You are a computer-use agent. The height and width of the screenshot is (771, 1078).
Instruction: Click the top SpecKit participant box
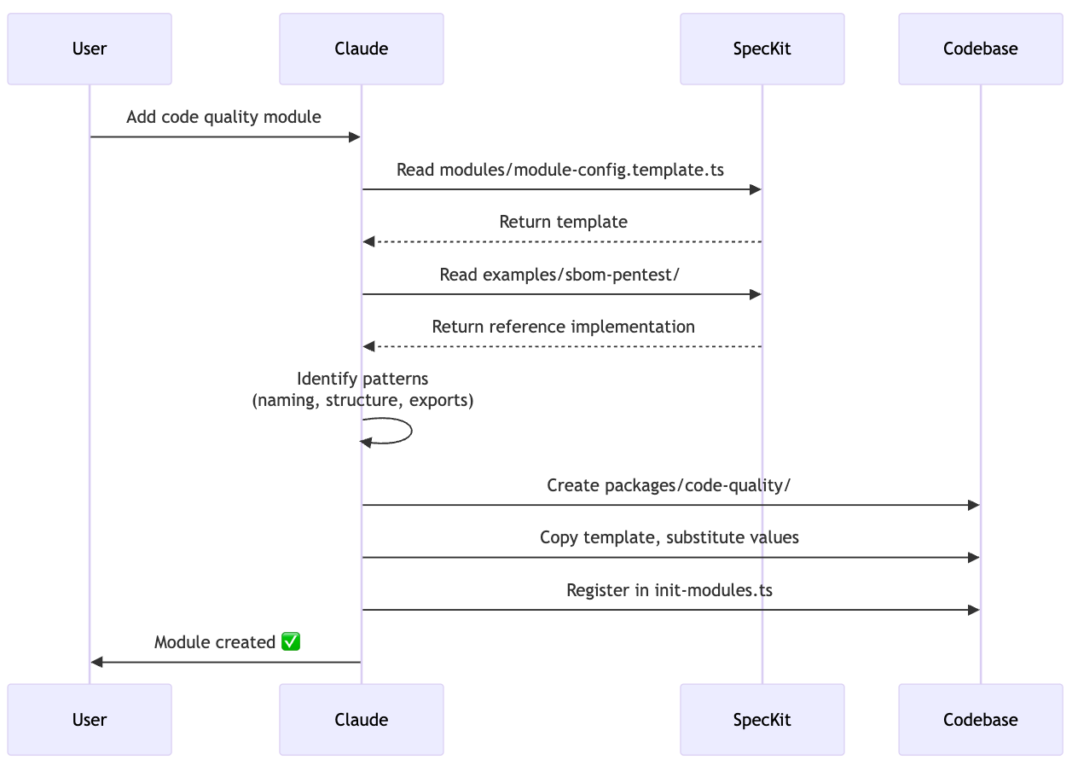[x=762, y=49]
